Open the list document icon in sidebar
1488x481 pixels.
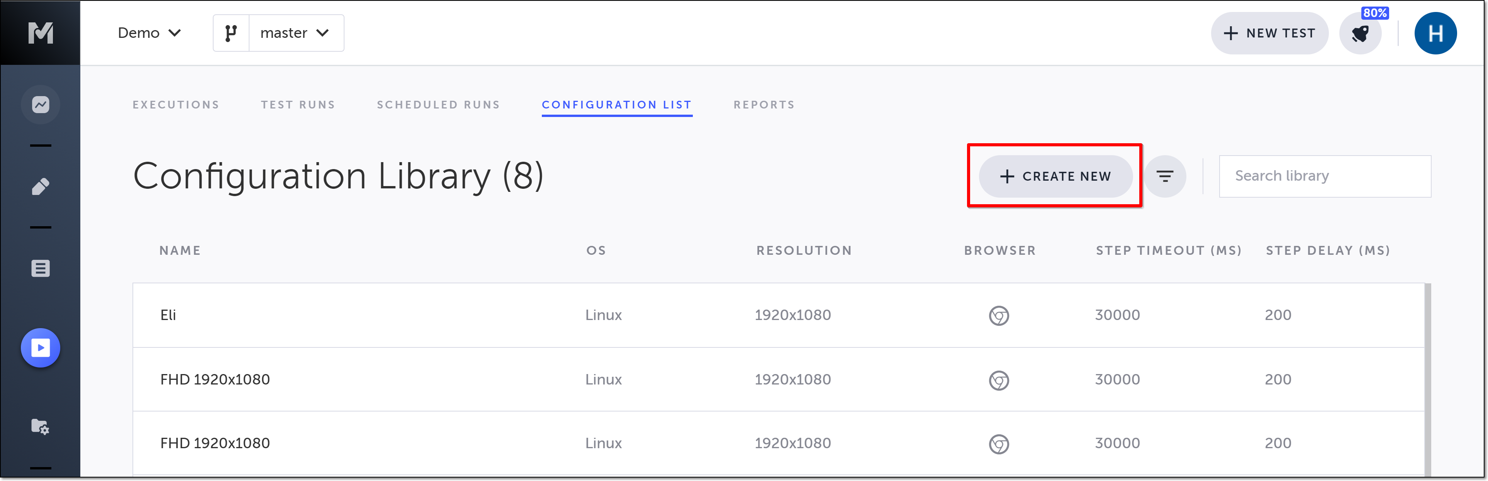pyautogui.click(x=41, y=269)
